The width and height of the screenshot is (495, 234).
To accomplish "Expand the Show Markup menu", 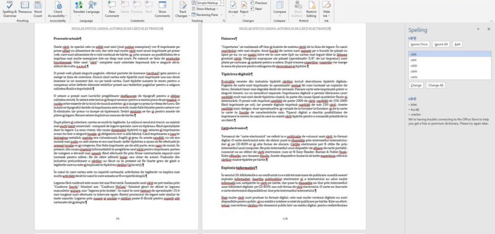I will coord(206,9).
